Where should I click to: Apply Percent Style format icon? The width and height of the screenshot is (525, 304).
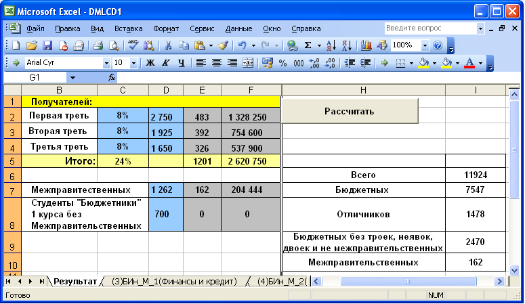282,63
